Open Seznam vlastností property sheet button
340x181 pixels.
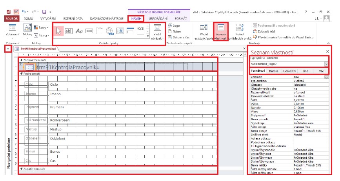221,32
